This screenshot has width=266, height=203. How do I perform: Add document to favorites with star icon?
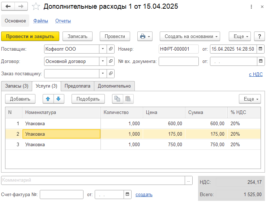coord(36,7)
